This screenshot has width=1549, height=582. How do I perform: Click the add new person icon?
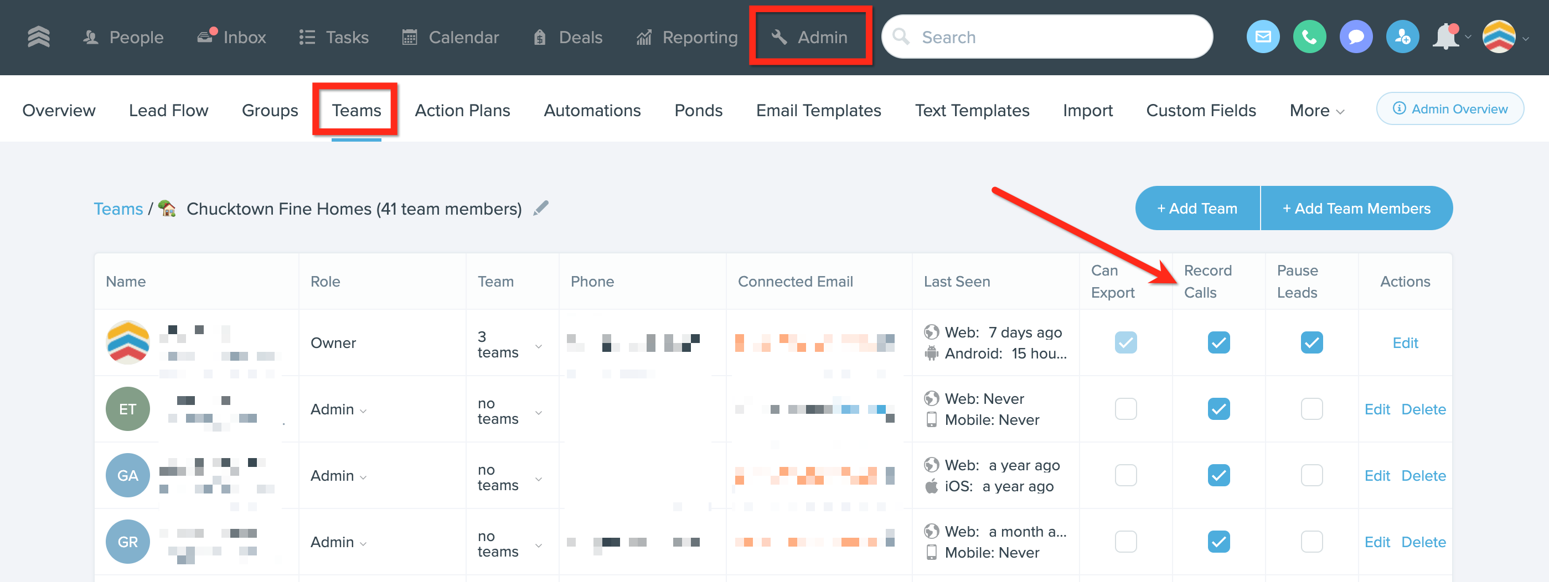(1402, 37)
